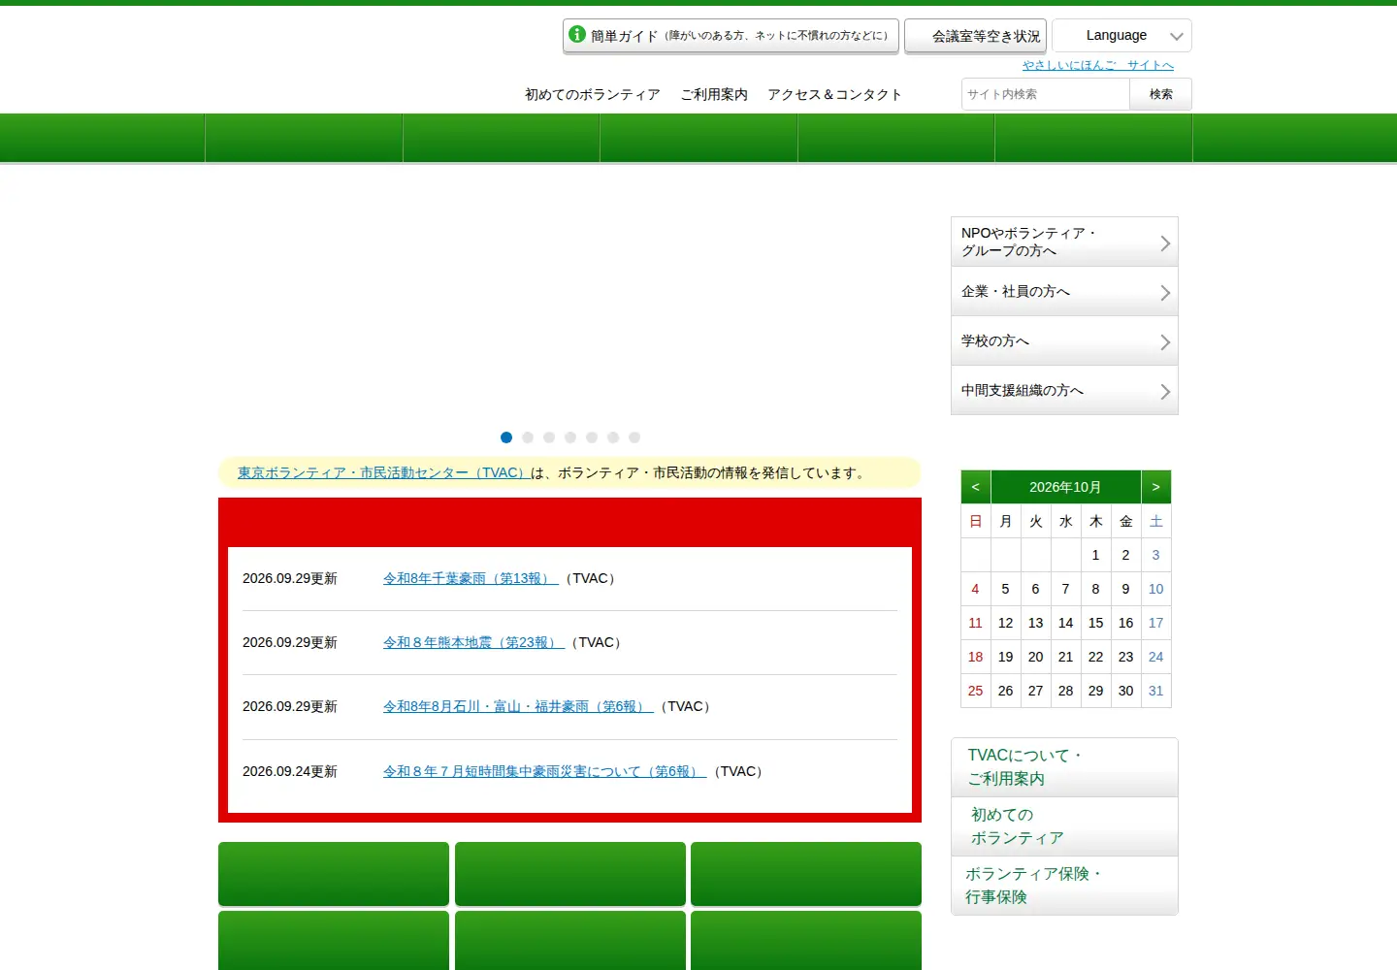Viewport: 1397px width, 970px height.
Task: Select October 4 in the calendar
Action: point(975,589)
